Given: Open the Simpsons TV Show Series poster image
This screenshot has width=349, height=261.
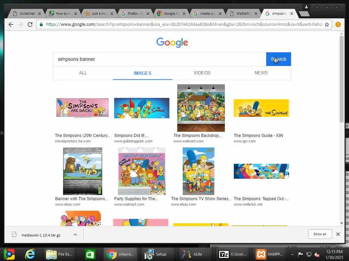Looking at the screenshot, I should click(199, 171).
